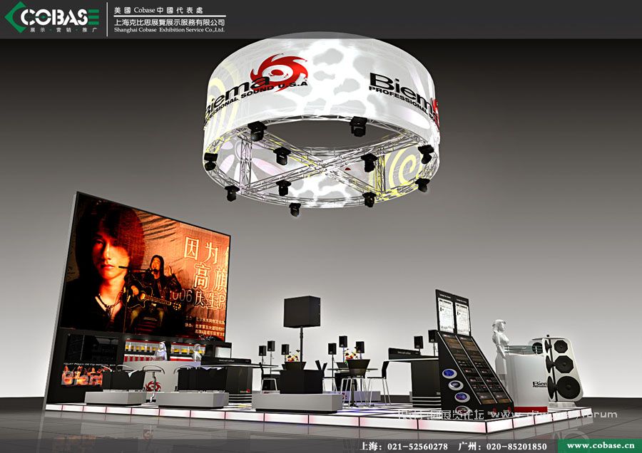
Task: Click "Shanghai Cobase Exhibition Service Co.,Ltd." text
Action: coord(169,30)
